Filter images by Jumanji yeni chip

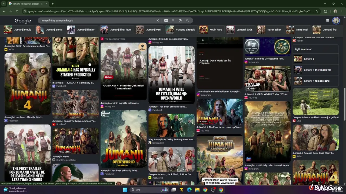[149, 30]
